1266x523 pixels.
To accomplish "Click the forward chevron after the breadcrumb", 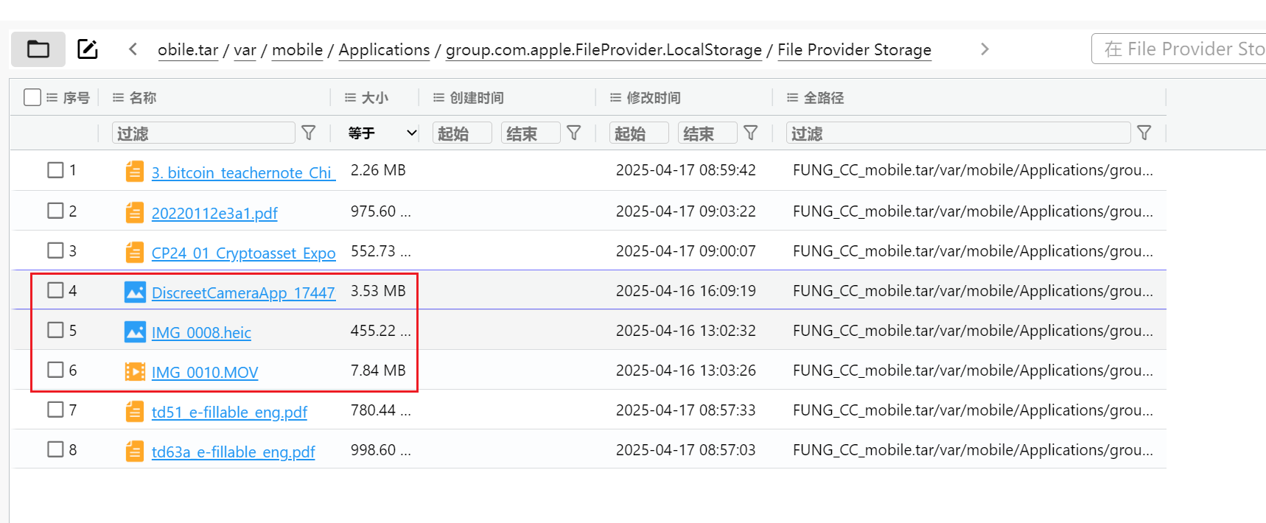I will pyautogui.click(x=985, y=49).
